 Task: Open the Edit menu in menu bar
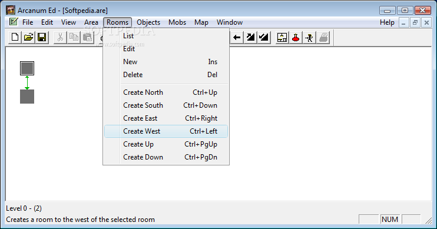pyautogui.click(x=47, y=22)
